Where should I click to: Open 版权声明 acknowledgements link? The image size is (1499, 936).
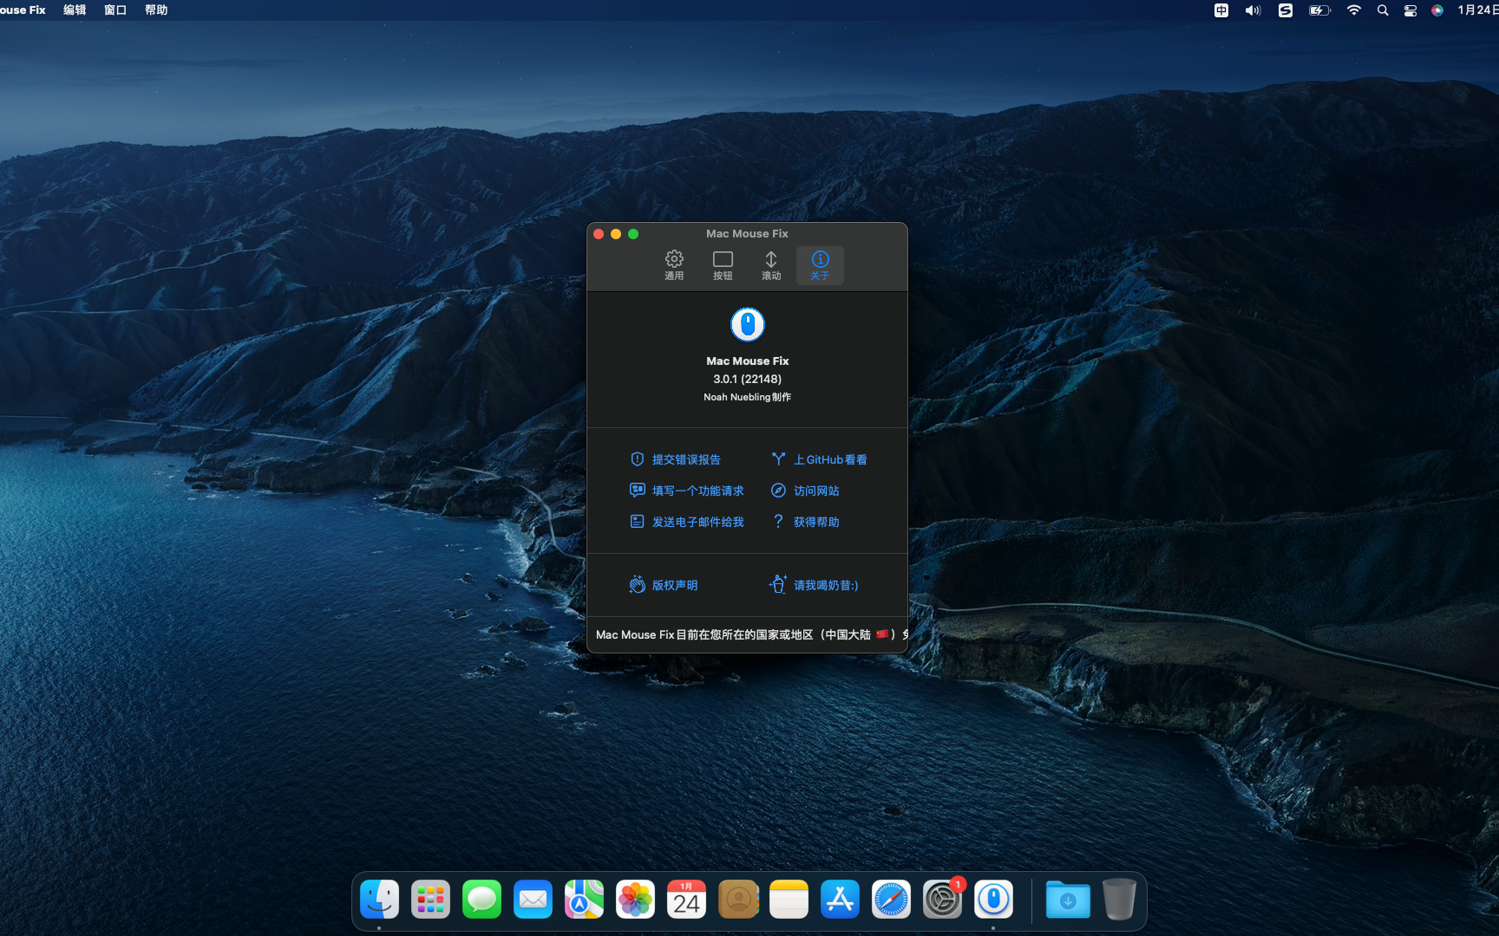(664, 585)
